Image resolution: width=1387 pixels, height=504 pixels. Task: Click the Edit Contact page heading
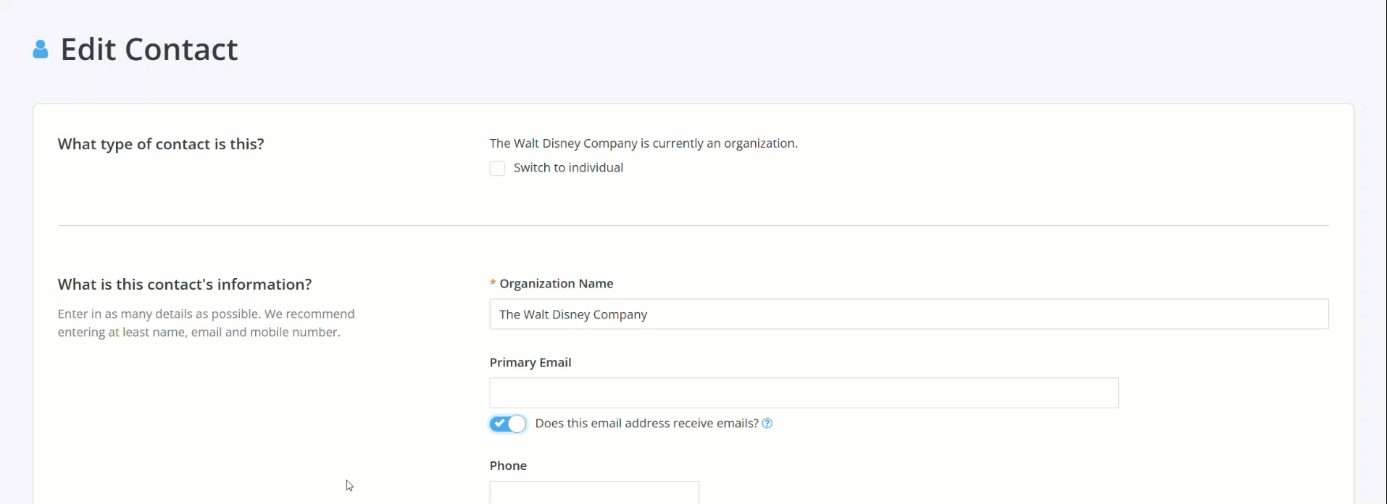pos(149,49)
